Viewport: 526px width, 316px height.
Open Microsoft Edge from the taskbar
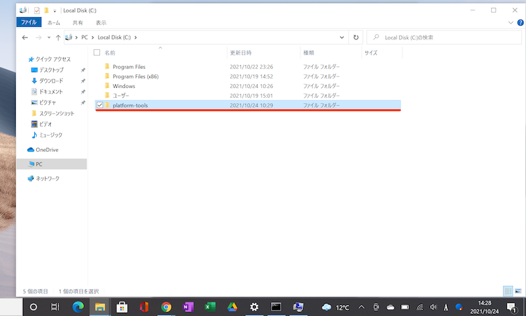pyautogui.click(x=78, y=307)
